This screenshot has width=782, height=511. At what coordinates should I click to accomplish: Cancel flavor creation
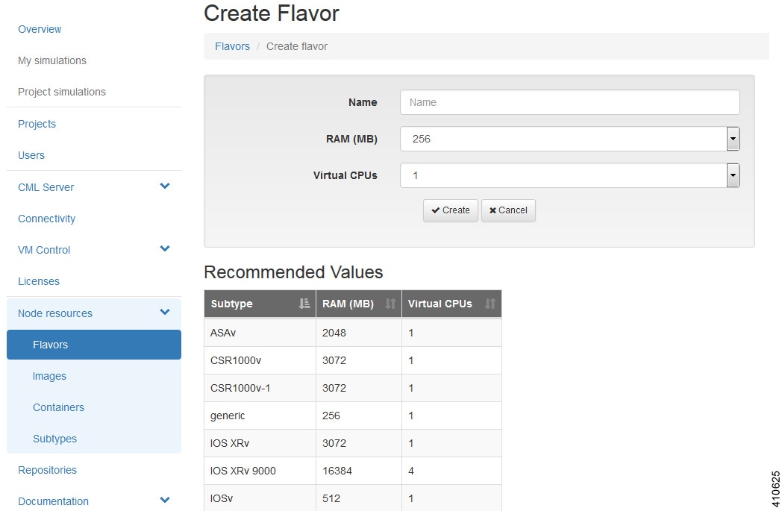tap(508, 210)
